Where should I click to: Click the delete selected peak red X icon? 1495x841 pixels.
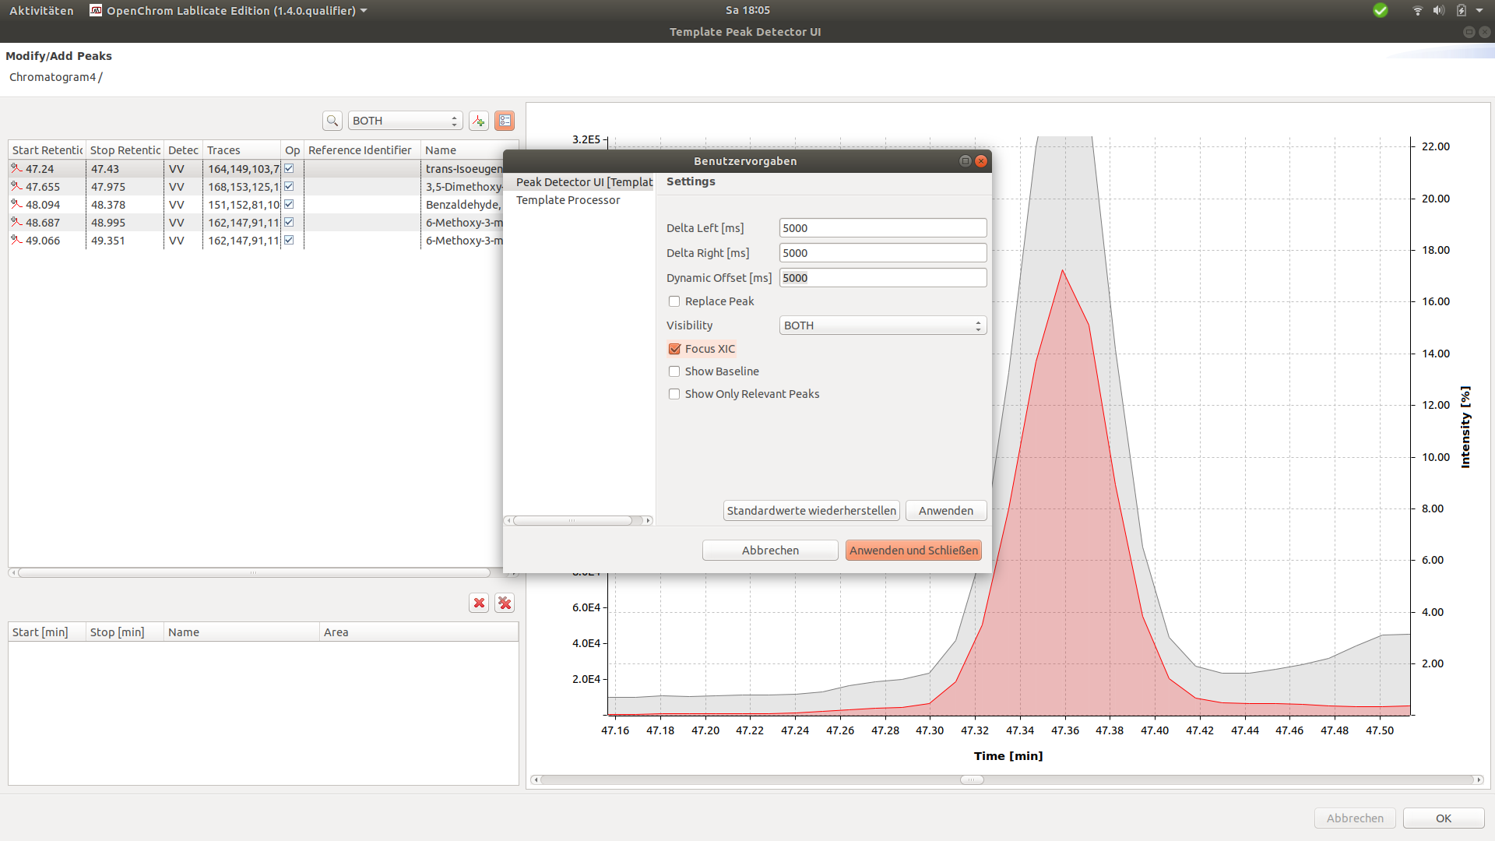pyautogui.click(x=478, y=603)
